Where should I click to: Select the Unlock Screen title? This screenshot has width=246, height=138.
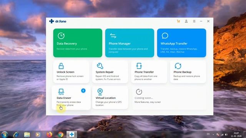(65, 72)
